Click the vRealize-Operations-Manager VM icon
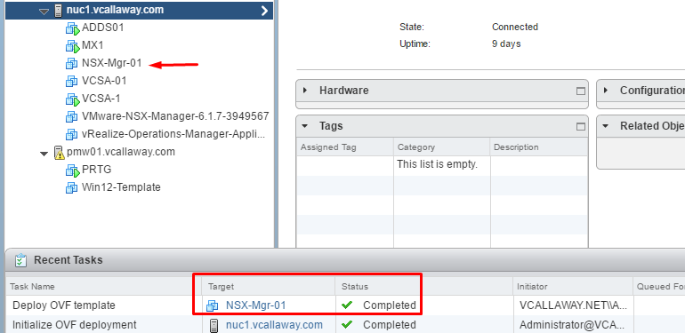 click(72, 134)
